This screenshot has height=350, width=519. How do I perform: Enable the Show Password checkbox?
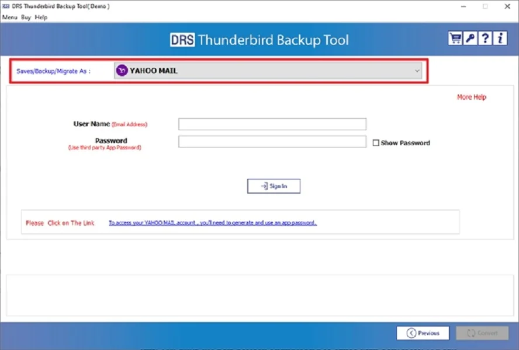point(376,142)
